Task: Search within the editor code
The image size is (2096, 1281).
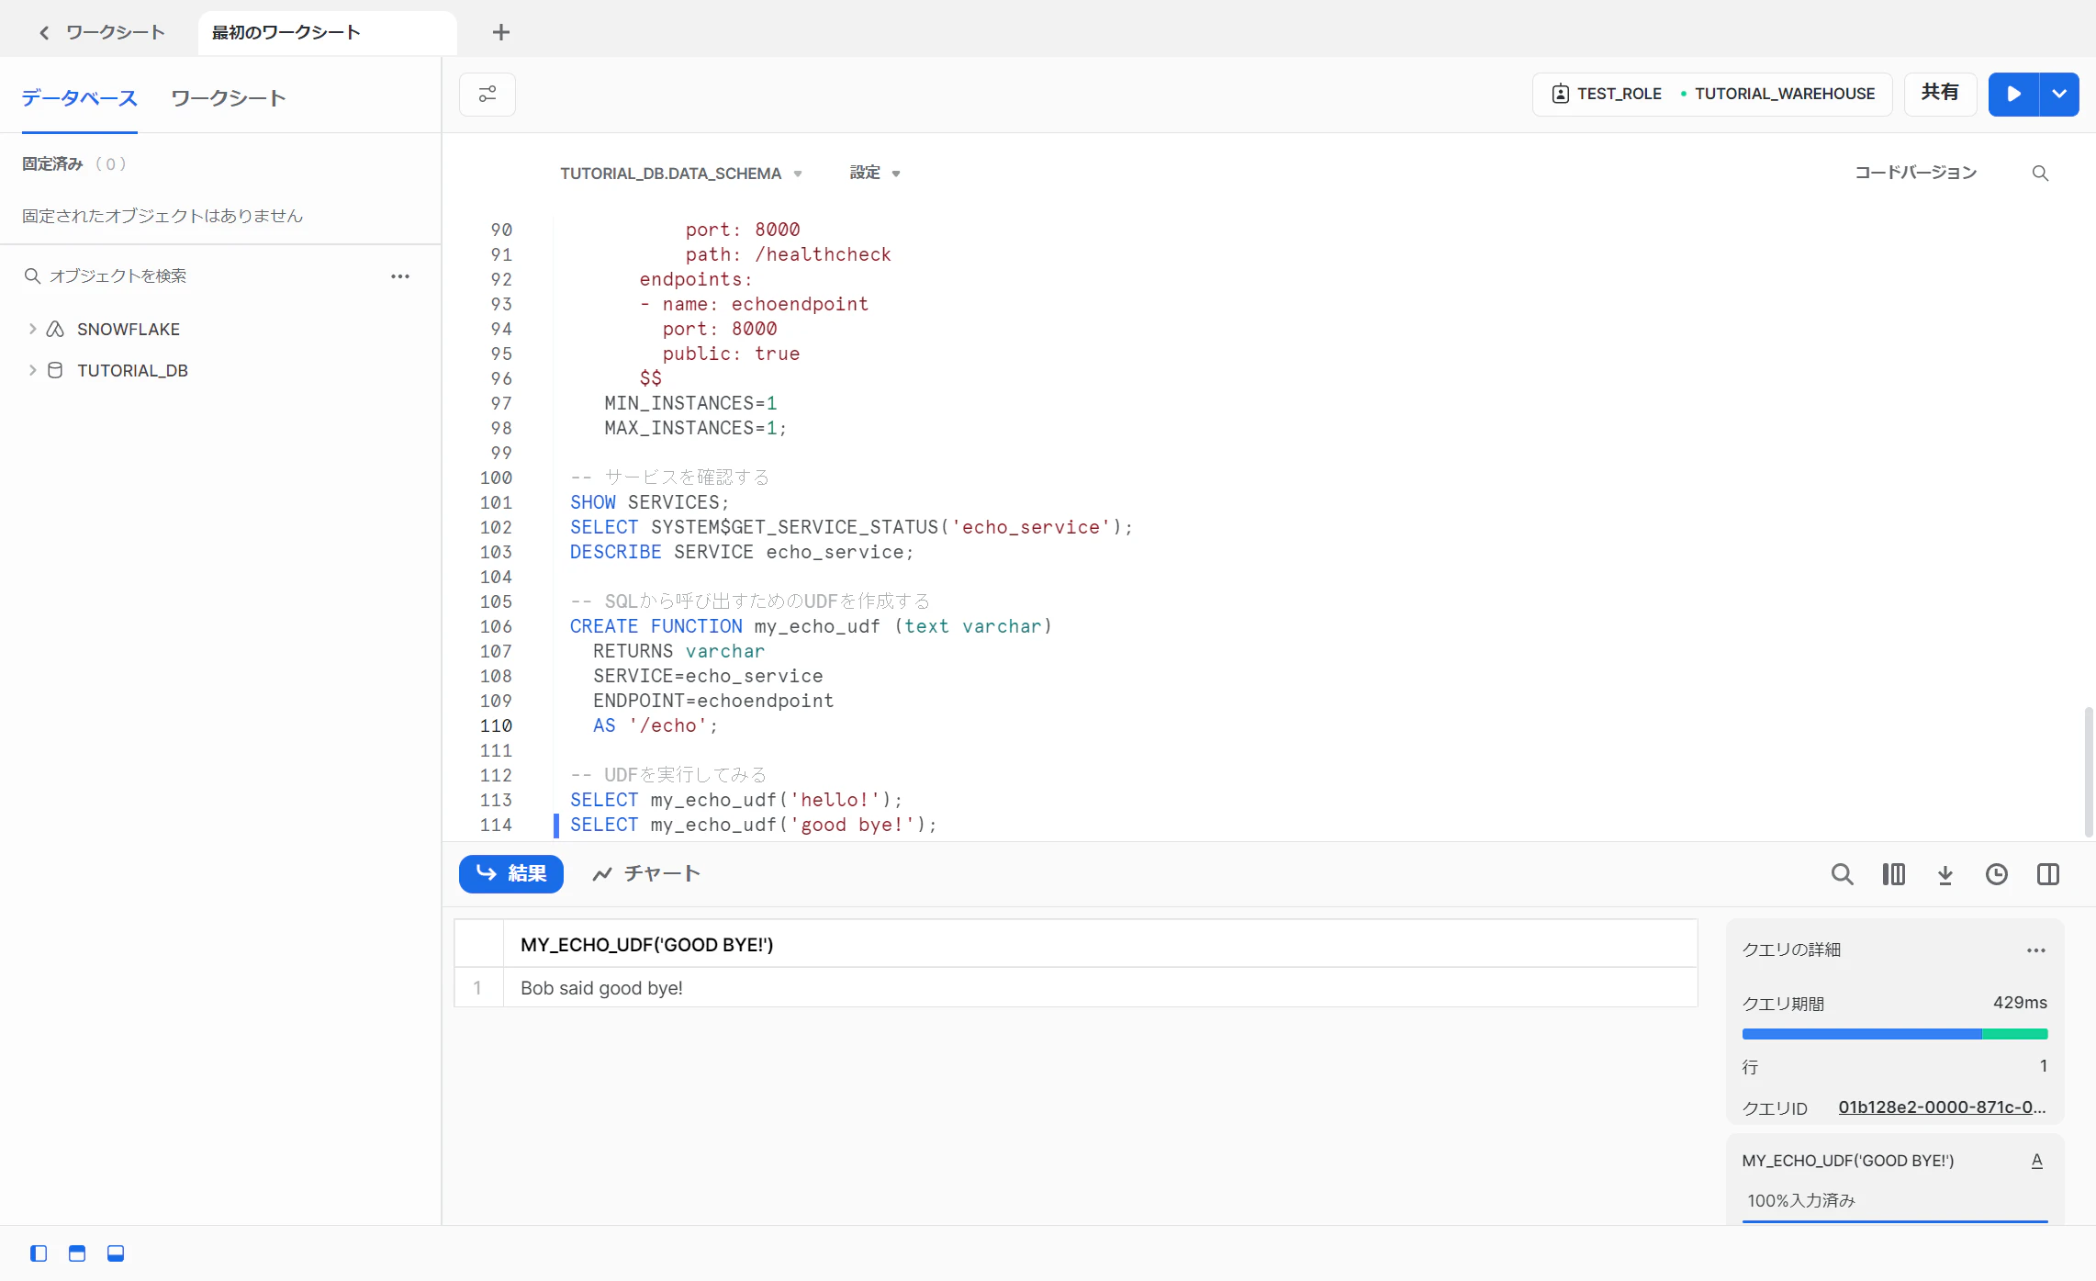Action: tap(2040, 174)
